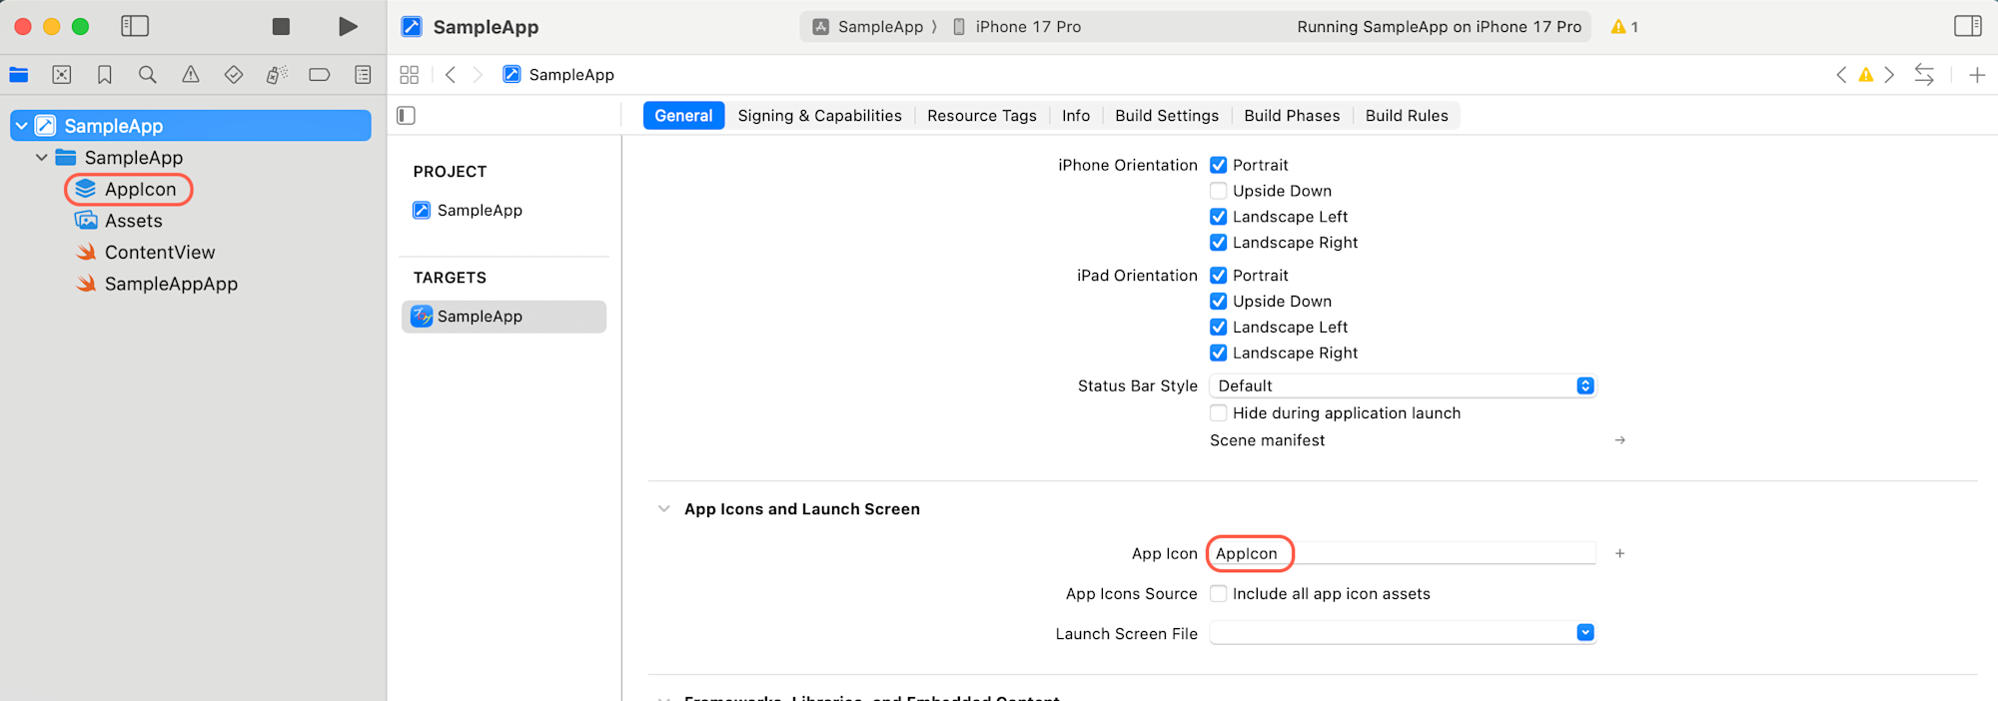Disable iPad Upside Down orientation

1219,302
